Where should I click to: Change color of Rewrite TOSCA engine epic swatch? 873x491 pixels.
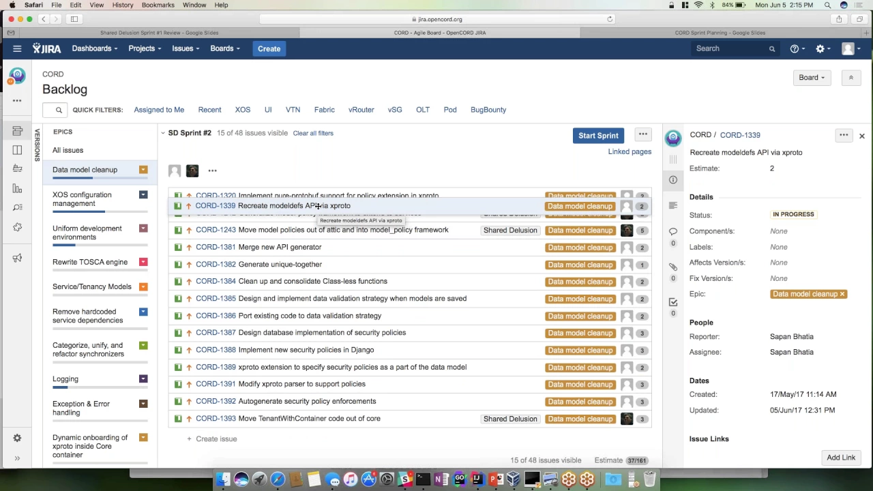(x=143, y=262)
